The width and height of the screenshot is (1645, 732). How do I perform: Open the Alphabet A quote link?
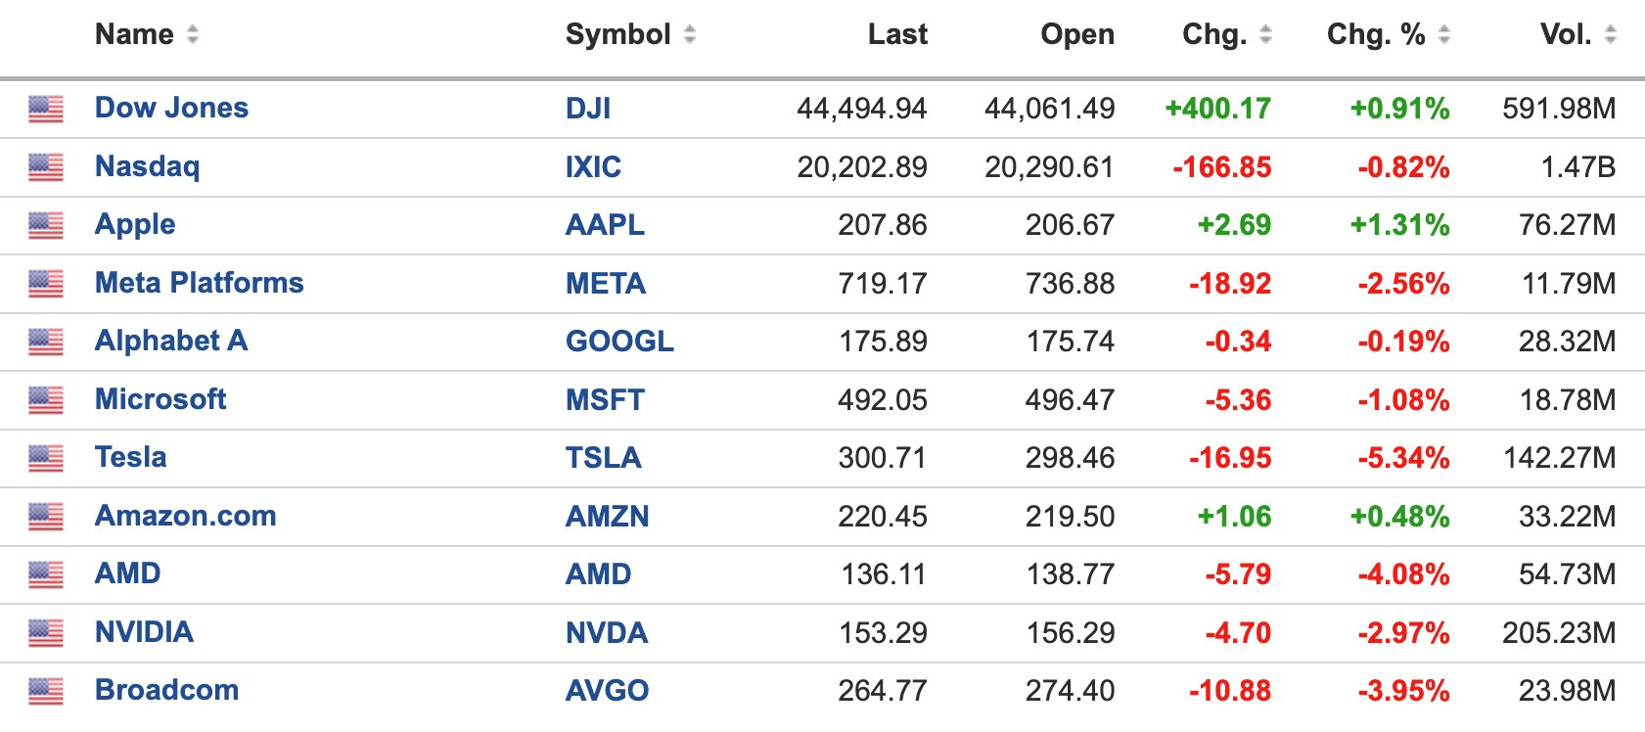tap(171, 341)
